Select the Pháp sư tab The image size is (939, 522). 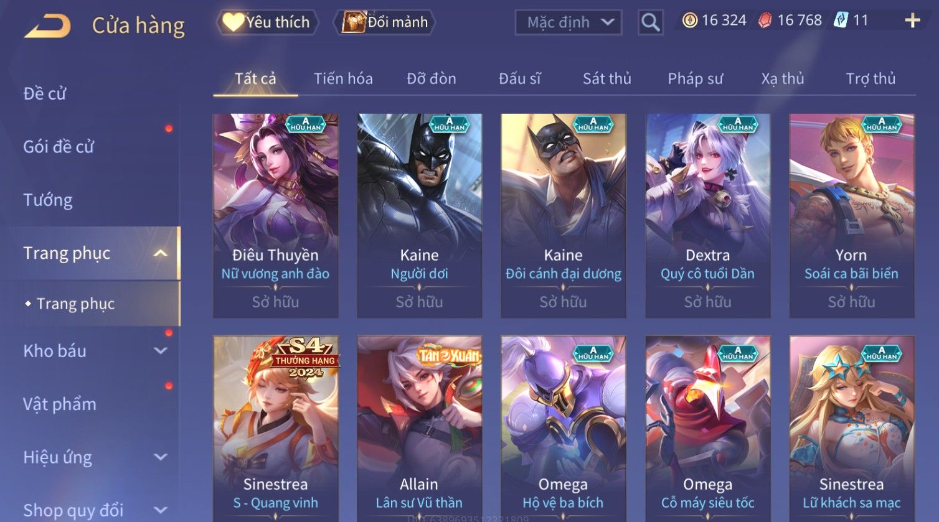(695, 79)
